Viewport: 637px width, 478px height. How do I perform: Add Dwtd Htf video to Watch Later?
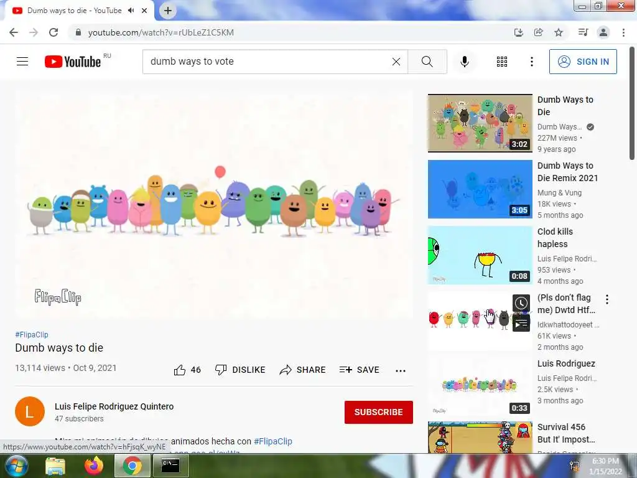click(x=521, y=303)
